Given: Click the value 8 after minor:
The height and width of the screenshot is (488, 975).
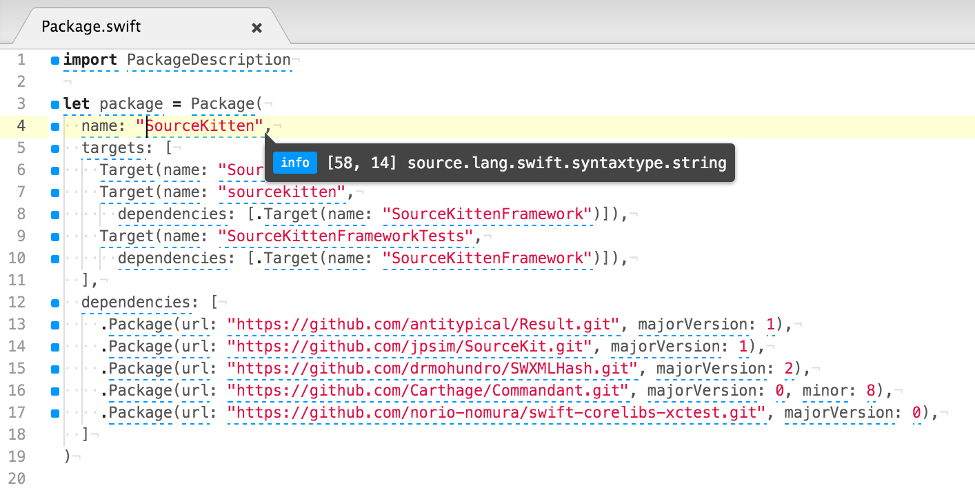Looking at the screenshot, I should pyautogui.click(x=870, y=391).
